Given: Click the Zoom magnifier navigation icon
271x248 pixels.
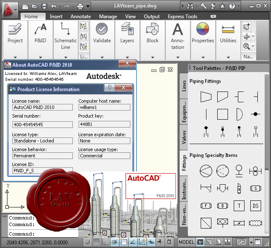Looking at the screenshot, I should point(247,46).
